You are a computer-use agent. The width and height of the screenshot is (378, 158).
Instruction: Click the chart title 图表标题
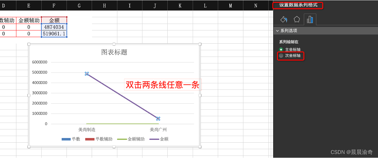(114, 52)
